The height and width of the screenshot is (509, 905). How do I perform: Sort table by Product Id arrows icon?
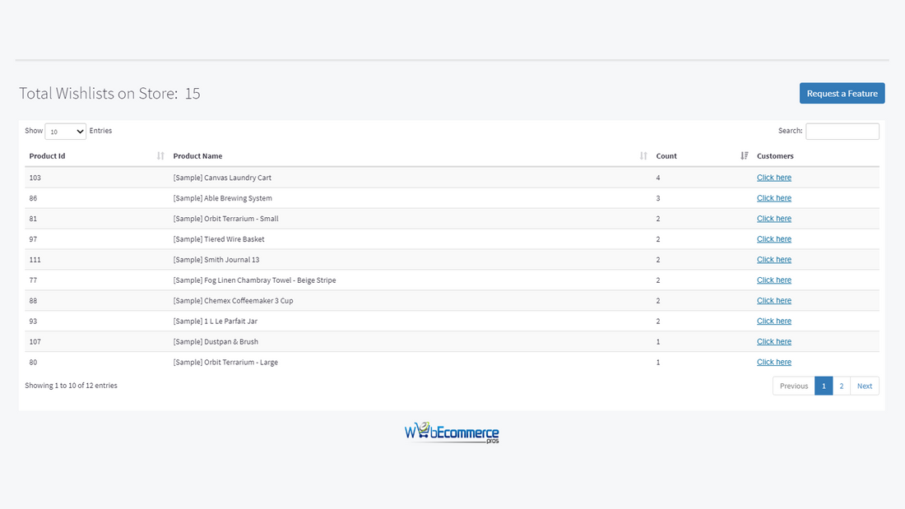click(160, 155)
